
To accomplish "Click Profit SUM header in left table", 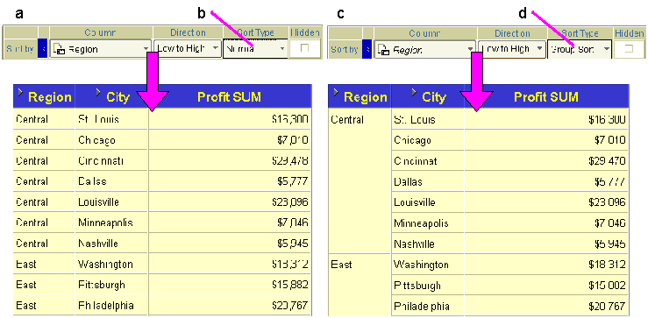I will point(230,97).
